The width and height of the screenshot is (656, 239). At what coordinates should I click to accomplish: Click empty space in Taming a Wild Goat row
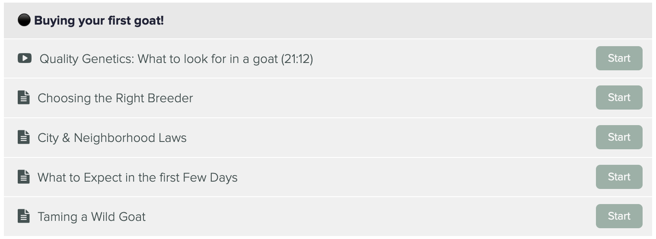pos(367,216)
